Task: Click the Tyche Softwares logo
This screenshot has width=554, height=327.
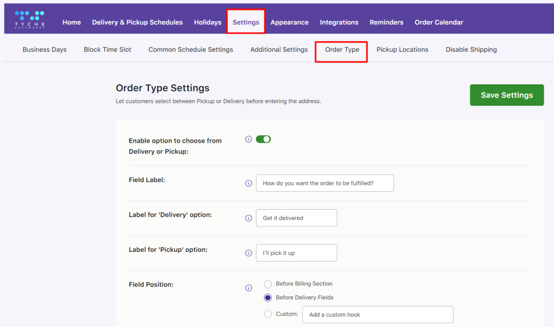Action: (x=29, y=18)
